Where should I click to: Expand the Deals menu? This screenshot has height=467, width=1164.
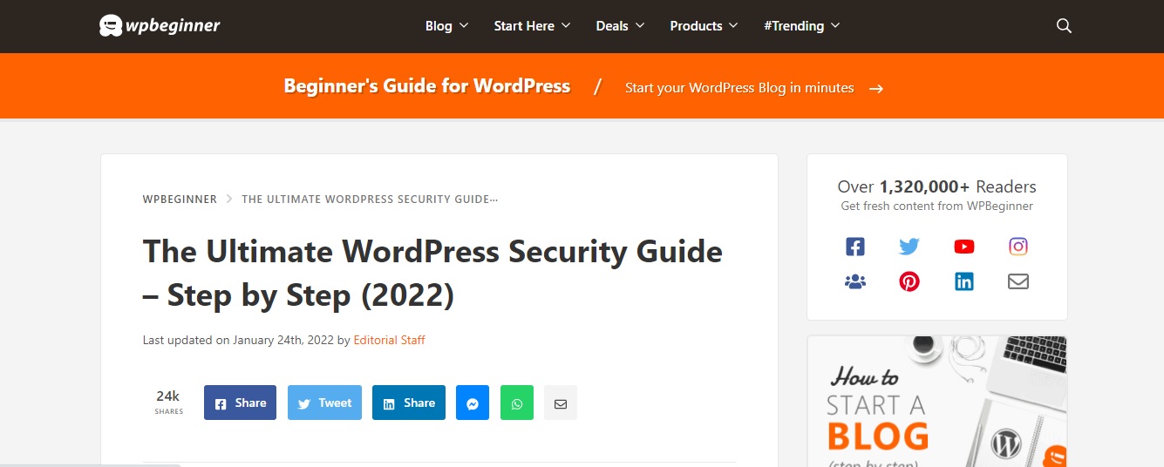tap(620, 26)
